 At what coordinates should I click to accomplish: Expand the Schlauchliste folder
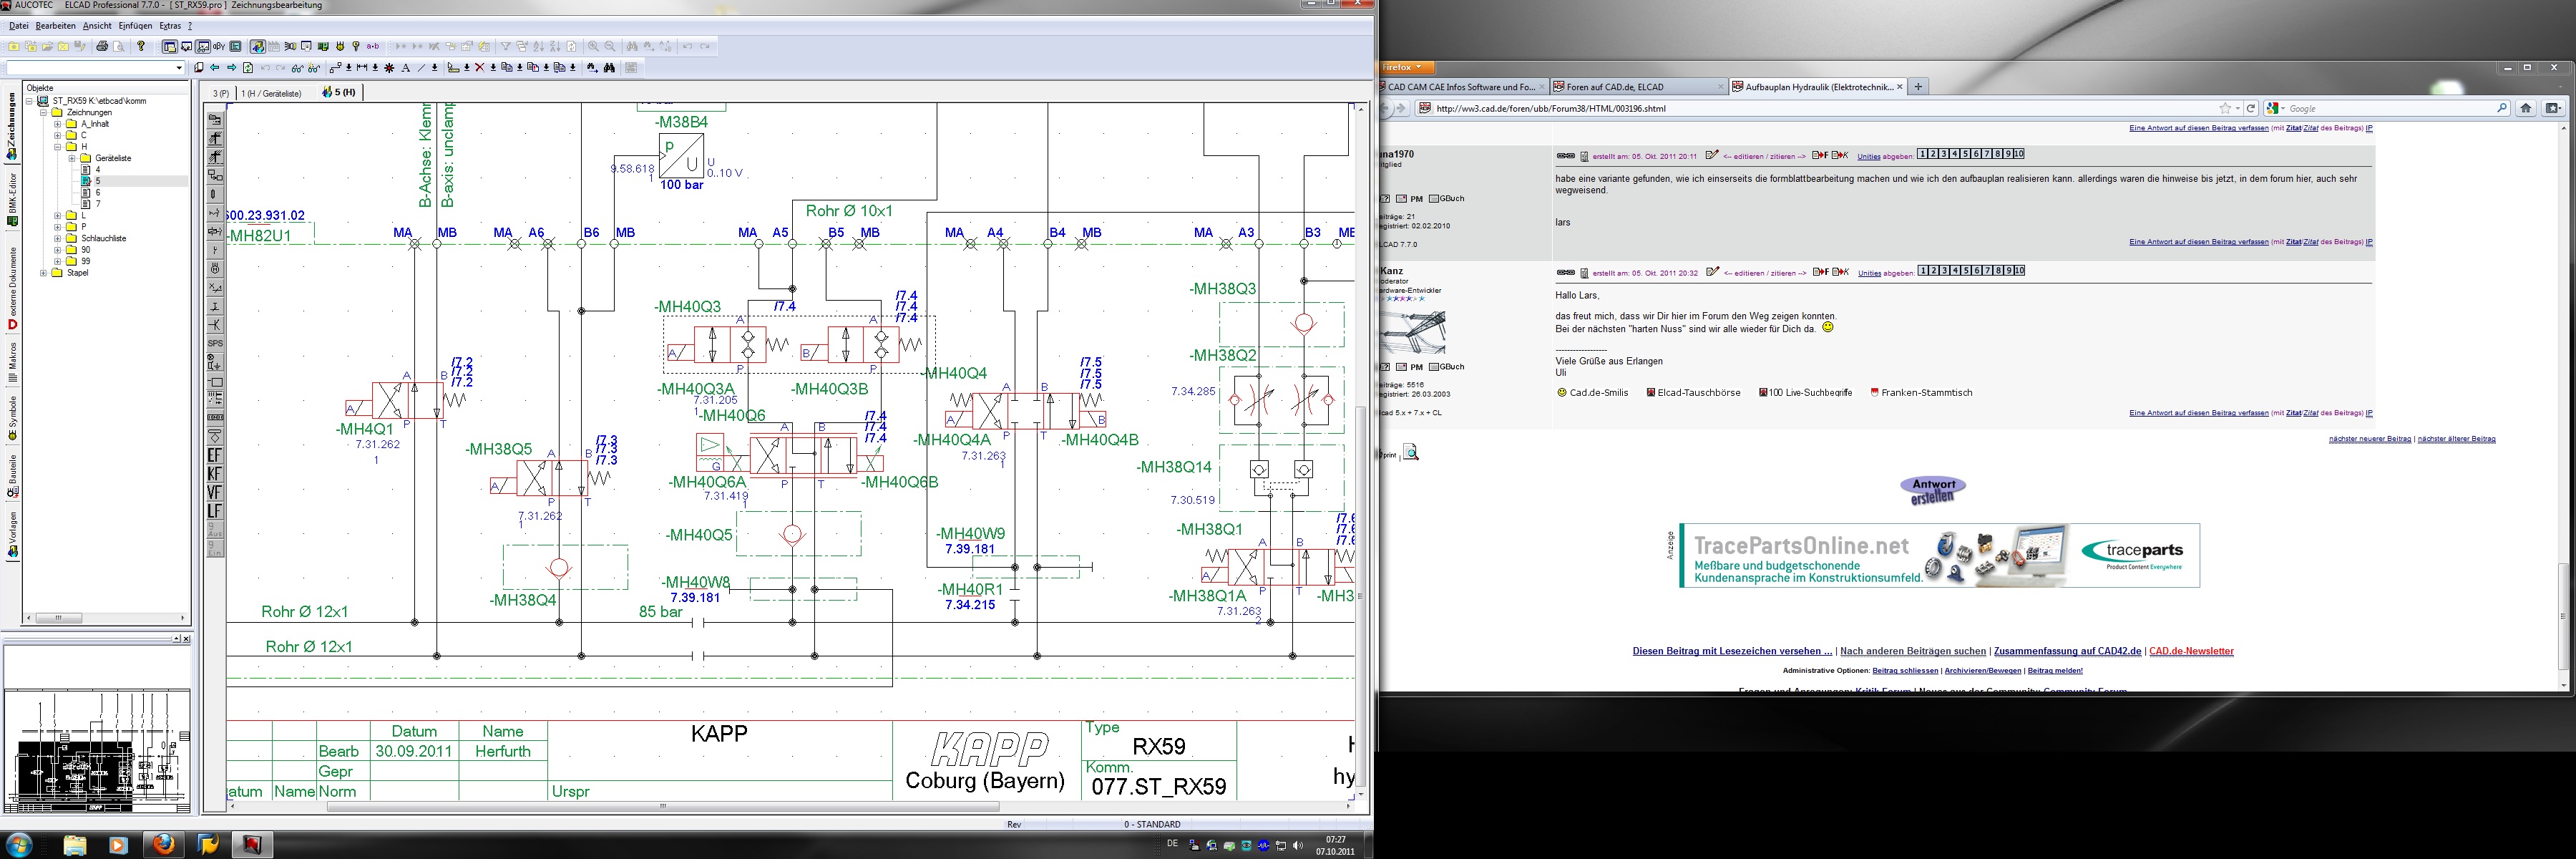pyautogui.click(x=57, y=239)
